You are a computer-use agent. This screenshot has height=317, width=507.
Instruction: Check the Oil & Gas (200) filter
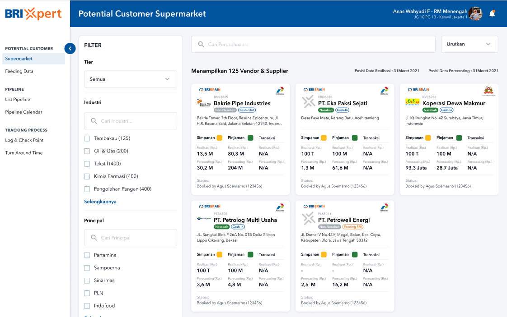pos(87,151)
